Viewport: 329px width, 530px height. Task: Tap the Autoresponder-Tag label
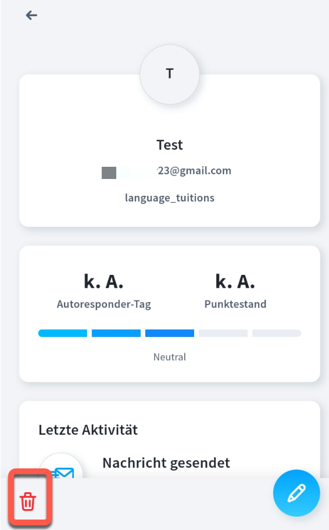(104, 304)
